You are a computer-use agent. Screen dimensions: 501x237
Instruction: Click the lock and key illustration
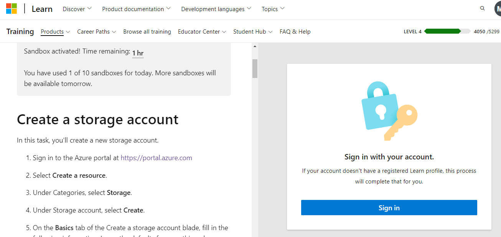point(389,111)
